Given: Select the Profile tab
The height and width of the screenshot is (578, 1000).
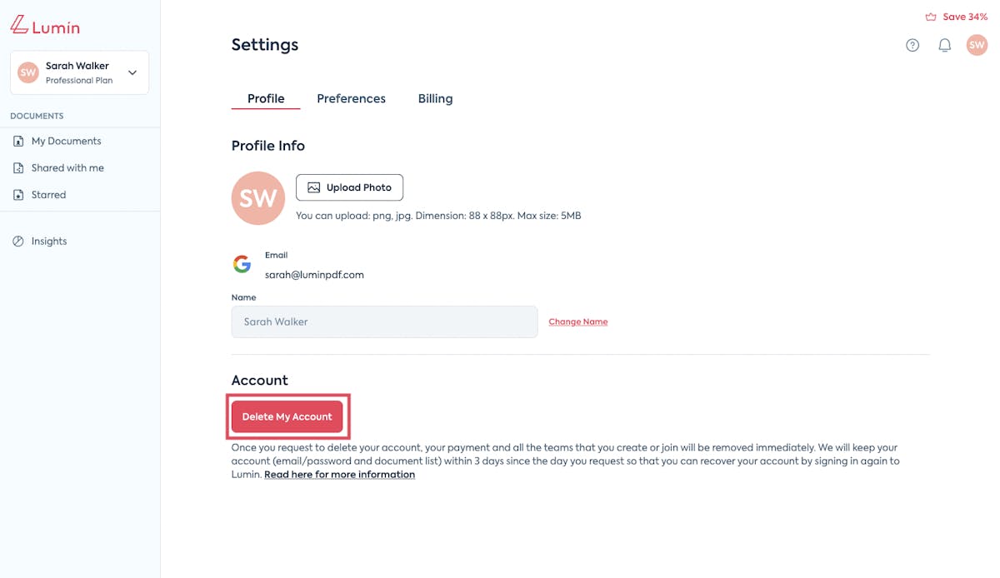Looking at the screenshot, I should 266,98.
